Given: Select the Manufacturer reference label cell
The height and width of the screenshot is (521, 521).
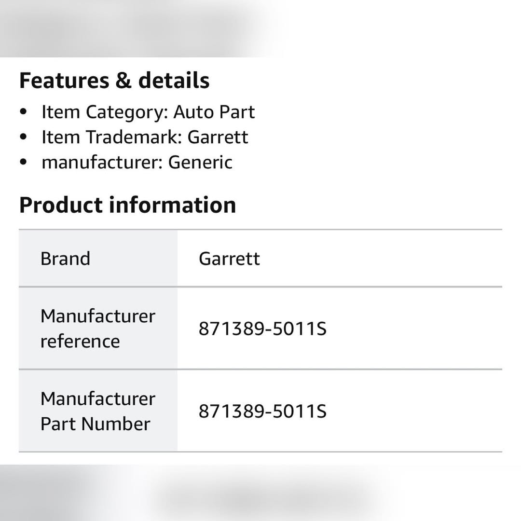Looking at the screenshot, I should [x=98, y=329].
